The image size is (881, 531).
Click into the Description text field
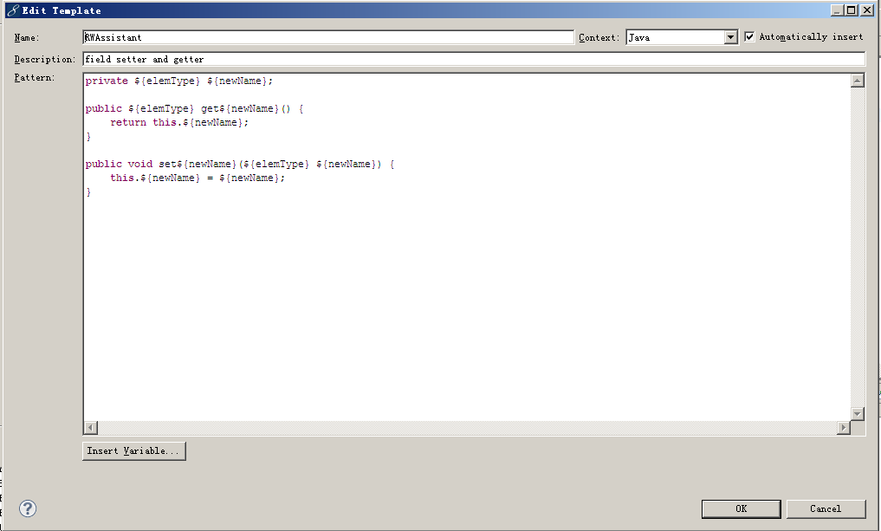(x=473, y=59)
